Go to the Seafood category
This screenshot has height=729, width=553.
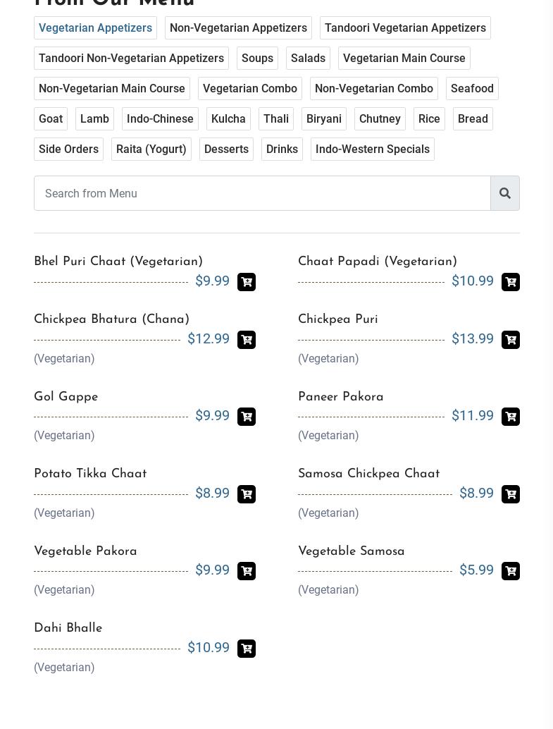(x=472, y=89)
